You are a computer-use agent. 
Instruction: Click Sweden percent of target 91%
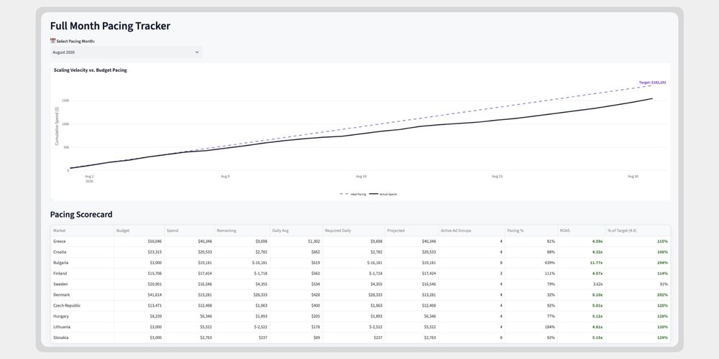[x=664, y=284]
